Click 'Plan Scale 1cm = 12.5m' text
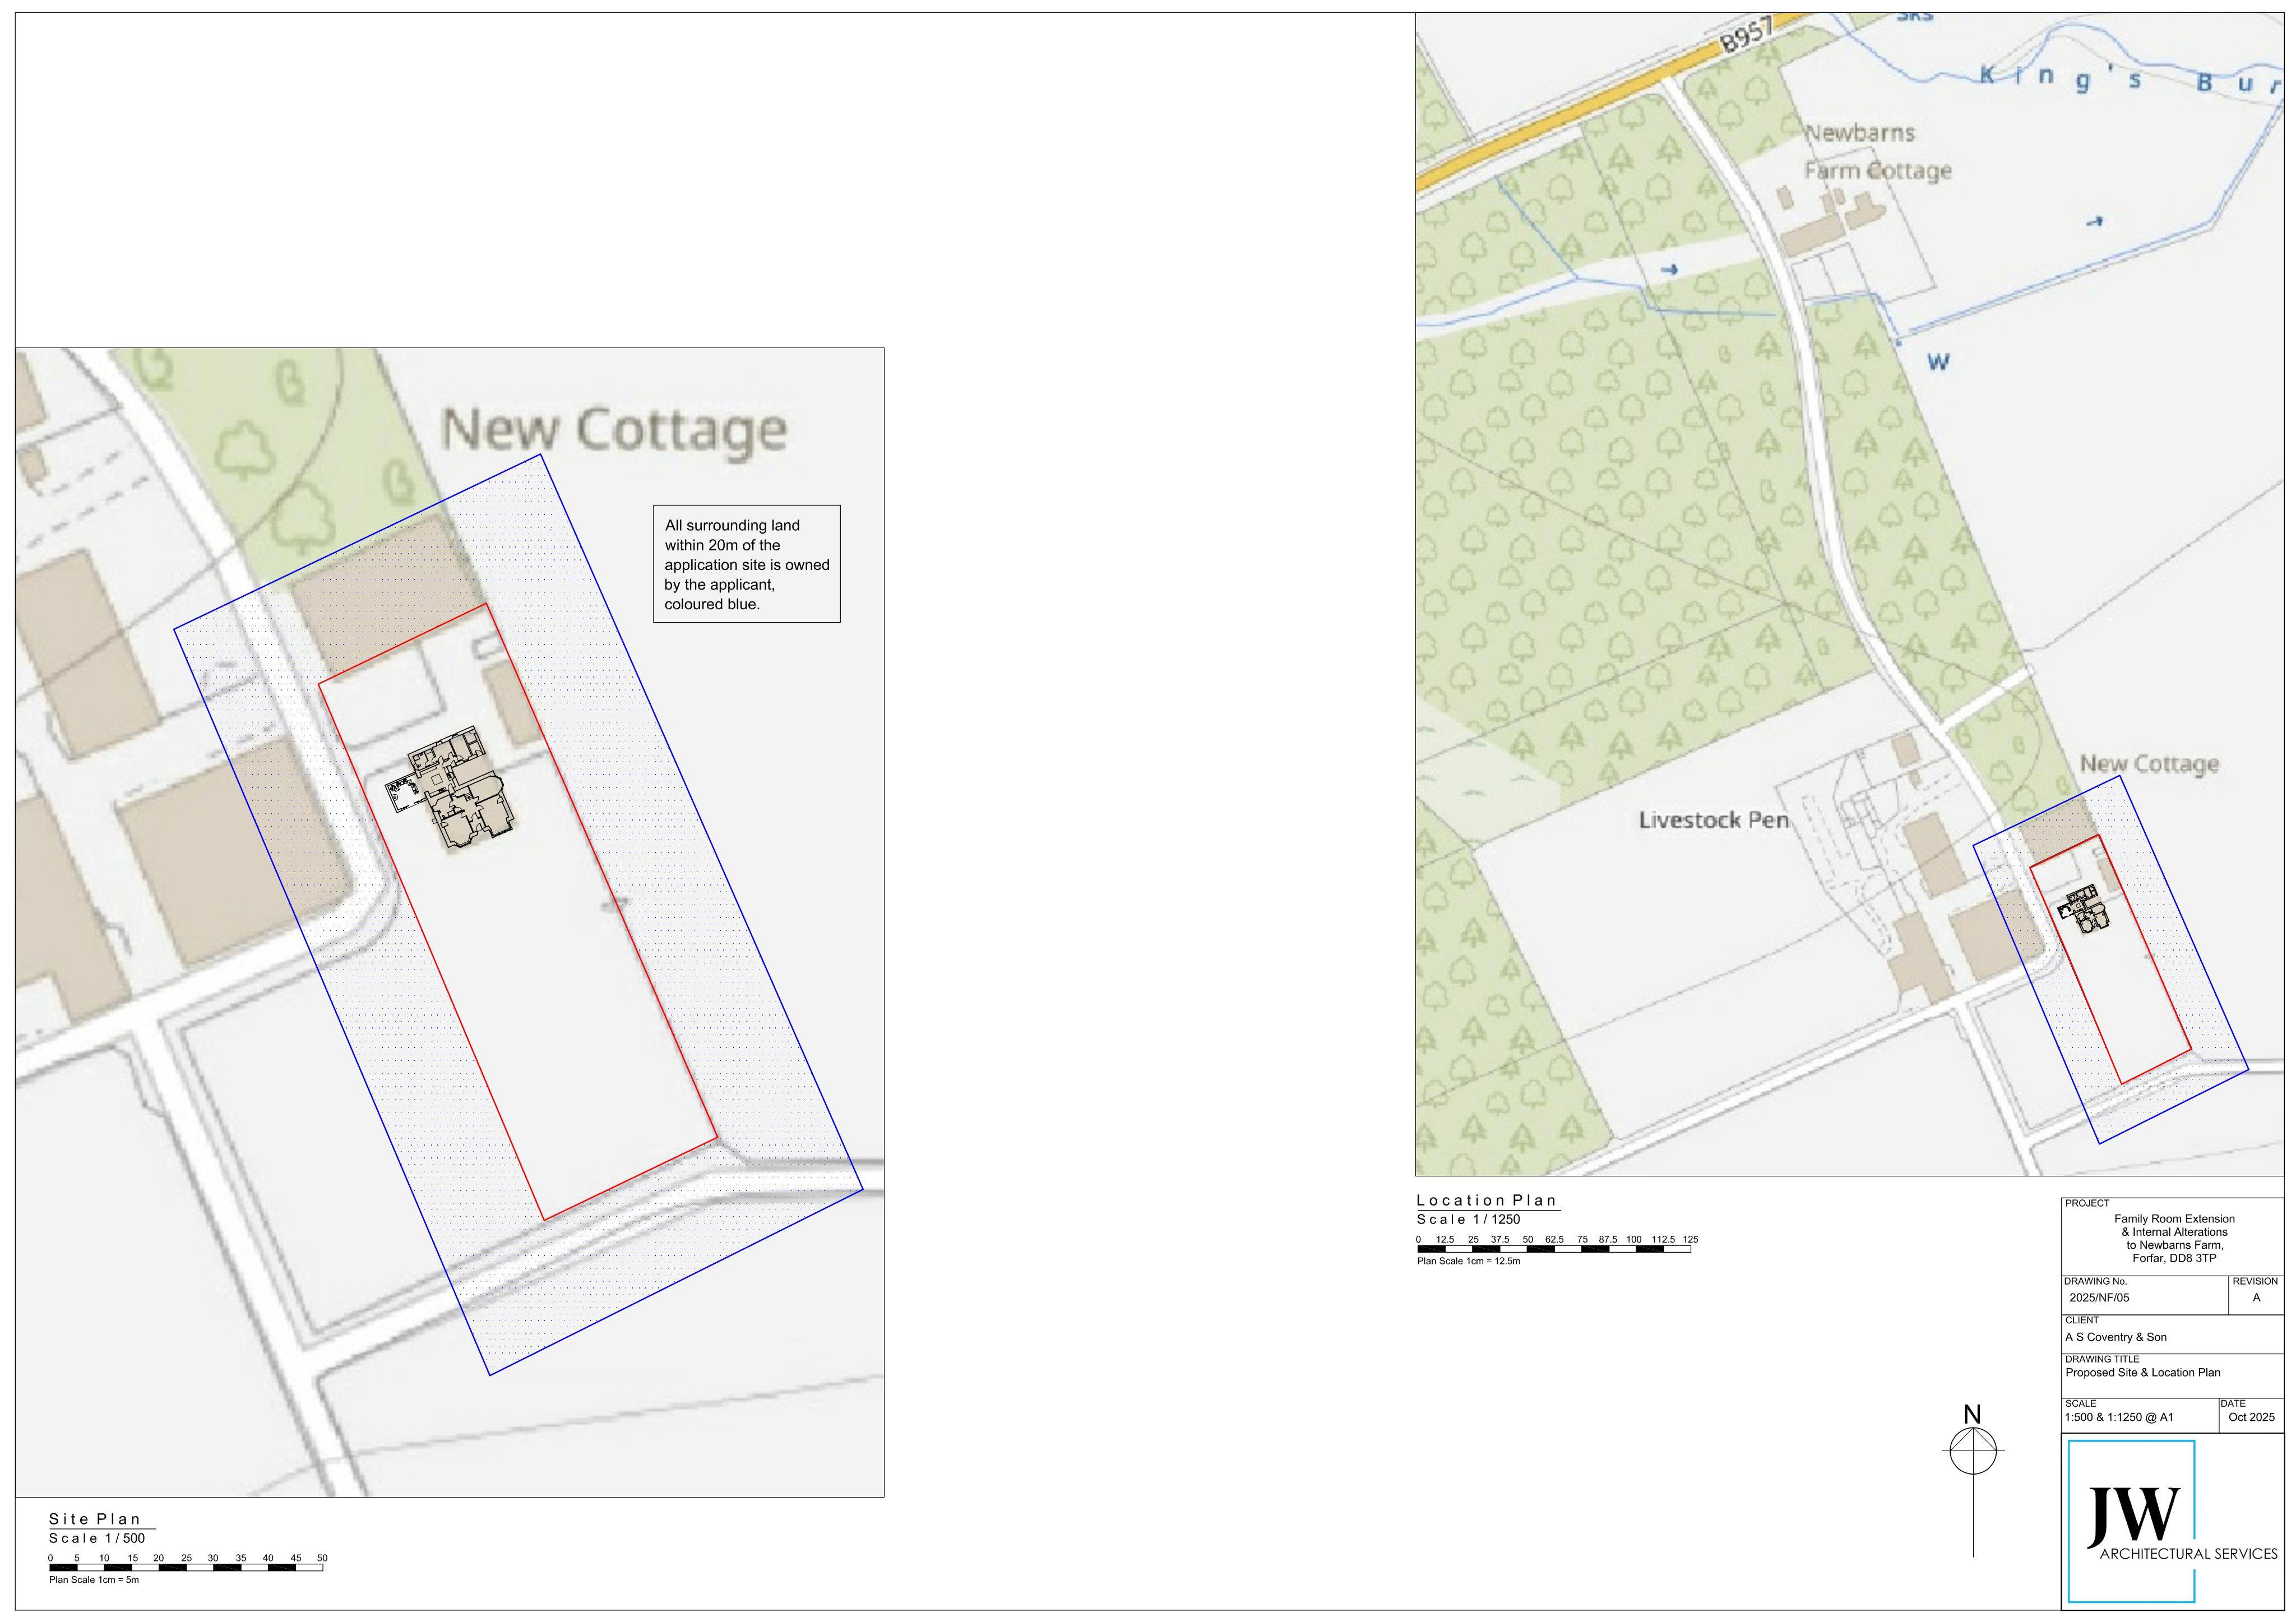2296x1622 pixels. point(1468,1261)
